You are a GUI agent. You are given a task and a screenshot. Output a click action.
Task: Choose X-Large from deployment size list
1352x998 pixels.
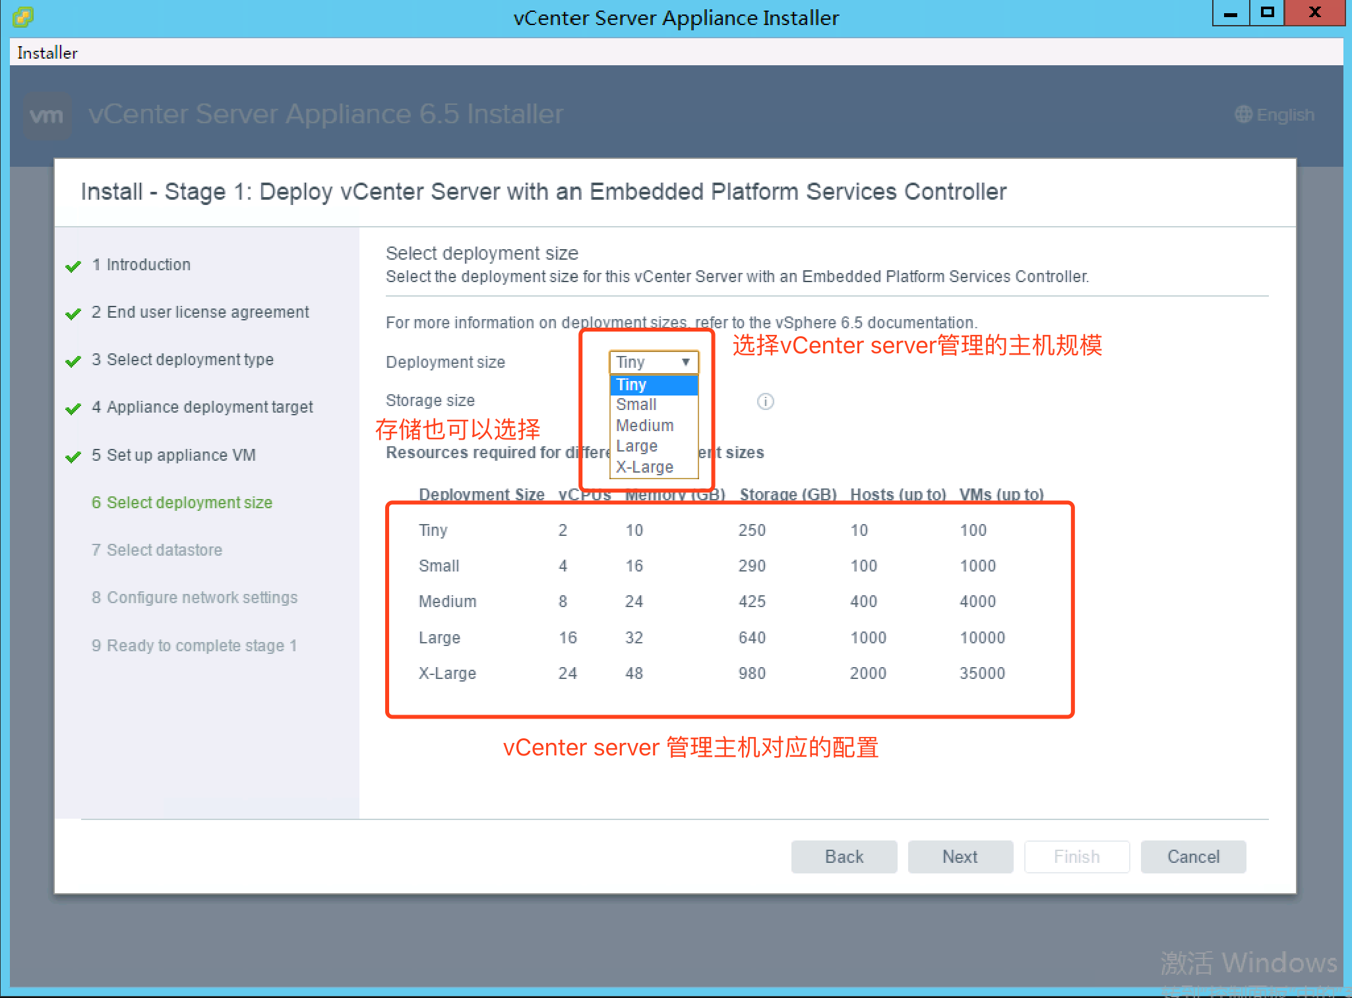[654, 467]
